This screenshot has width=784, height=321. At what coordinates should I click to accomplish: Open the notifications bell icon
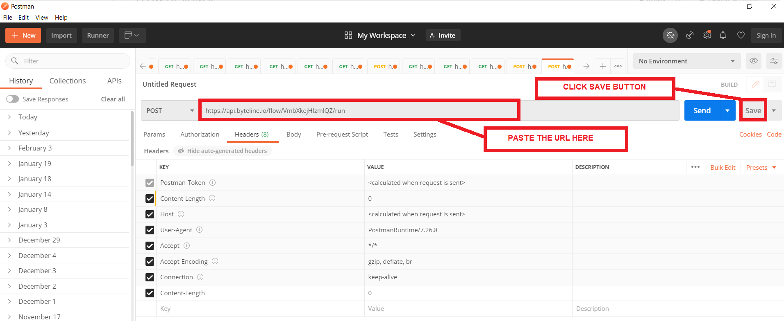[723, 35]
